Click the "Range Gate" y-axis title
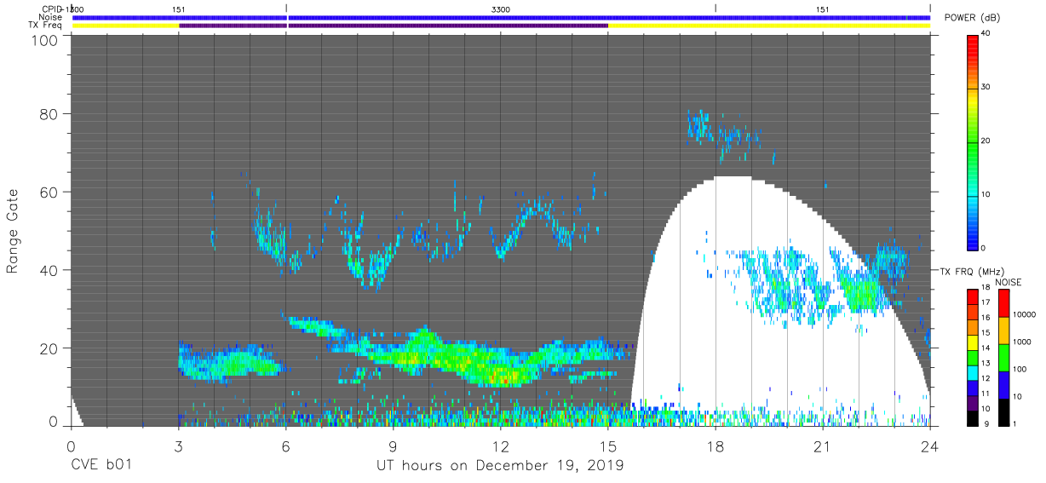The width and height of the screenshot is (1046, 483). click(13, 232)
